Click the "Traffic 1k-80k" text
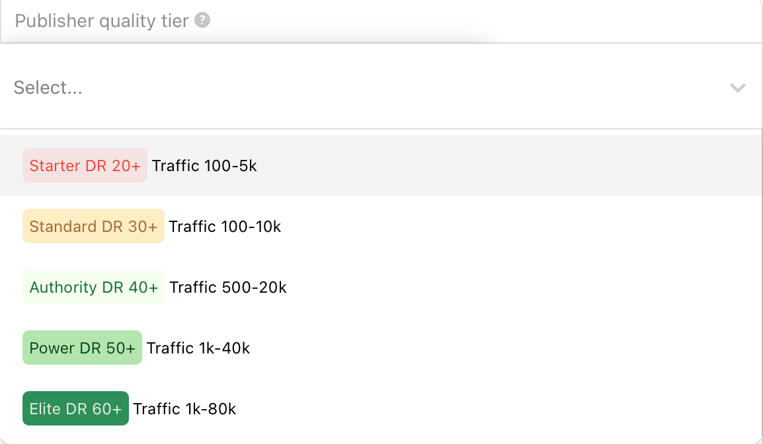Screen dimensions: 763x444 pos(184,409)
